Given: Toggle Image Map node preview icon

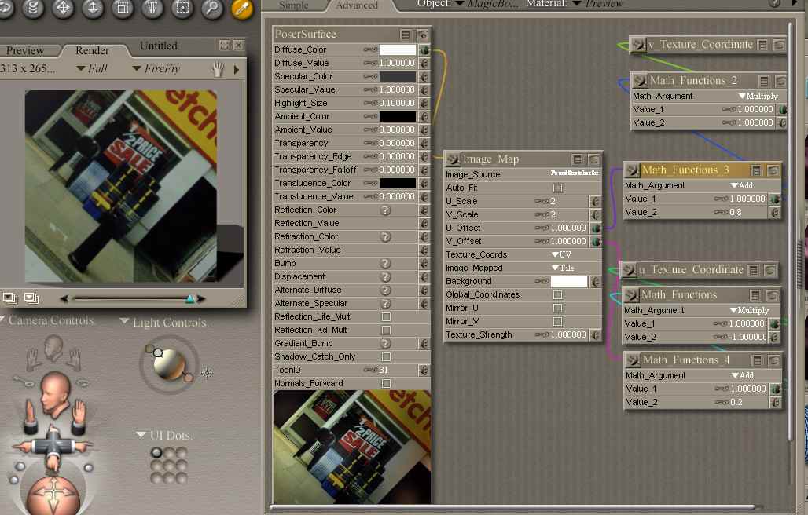Looking at the screenshot, I should point(593,159).
